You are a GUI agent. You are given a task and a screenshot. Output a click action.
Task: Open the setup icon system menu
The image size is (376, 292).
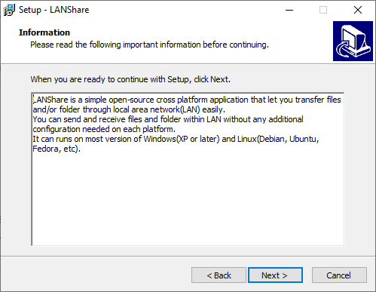pos(9,10)
